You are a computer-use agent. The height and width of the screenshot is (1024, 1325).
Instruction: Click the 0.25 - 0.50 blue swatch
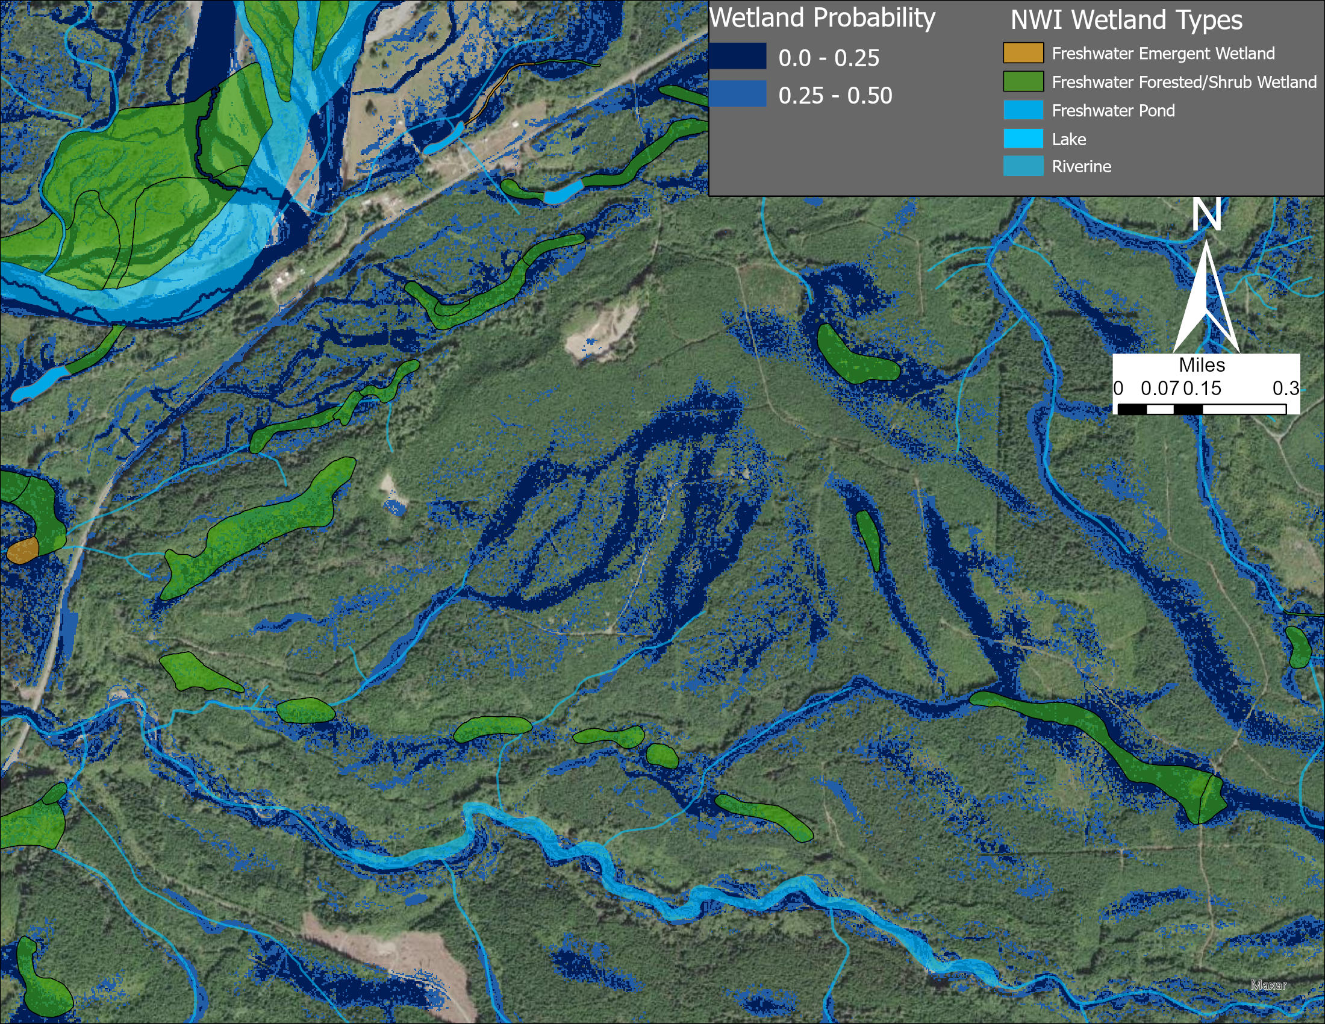point(738,94)
